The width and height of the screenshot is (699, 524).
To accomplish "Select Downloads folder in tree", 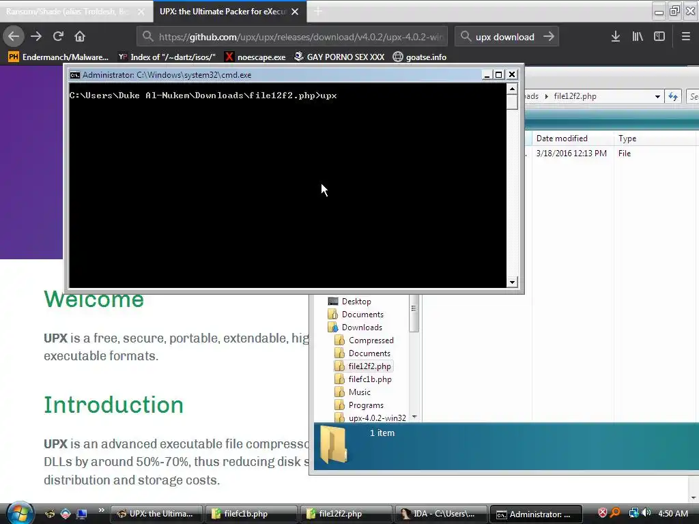I will (x=355, y=327).
